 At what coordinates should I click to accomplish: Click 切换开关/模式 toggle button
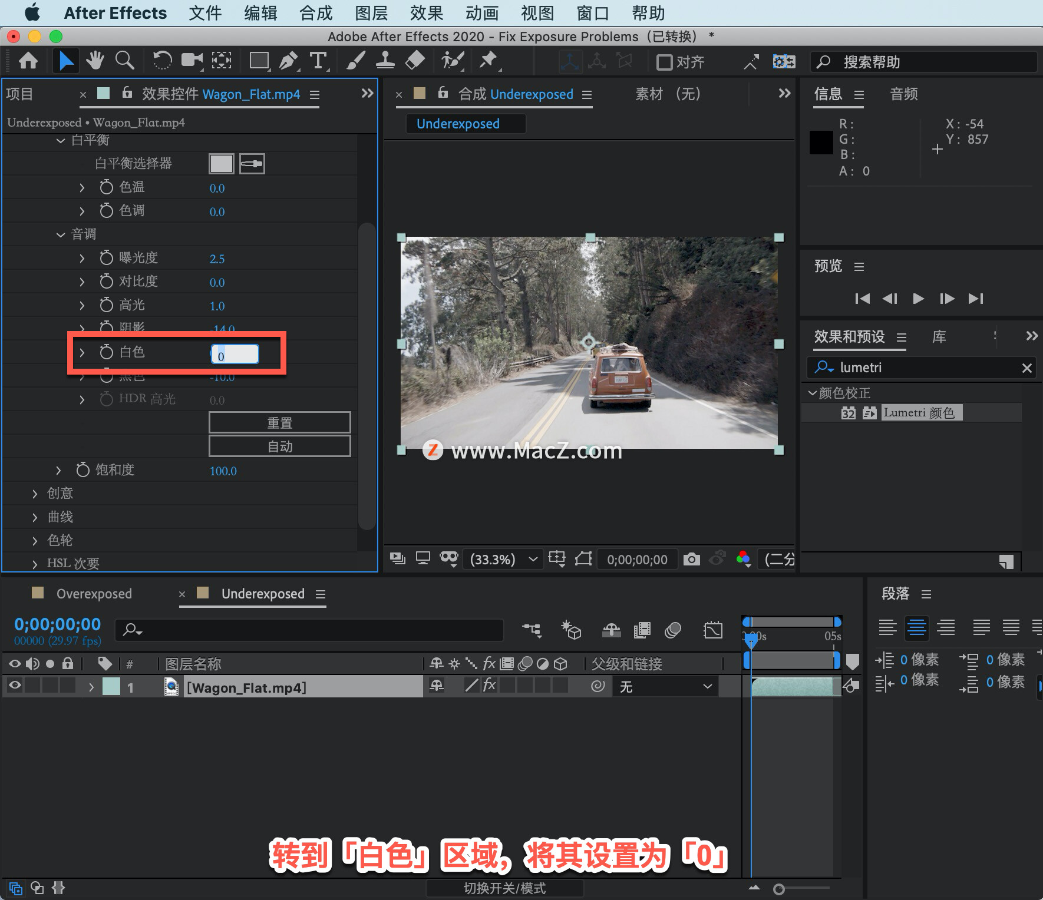tap(504, 888)
